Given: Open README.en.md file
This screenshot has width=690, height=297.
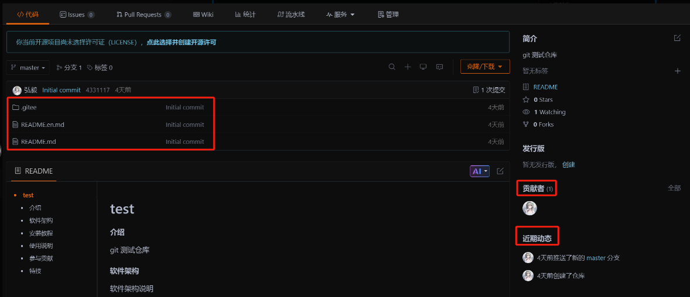Looking at the screenshot, I should tap(43, 125).
